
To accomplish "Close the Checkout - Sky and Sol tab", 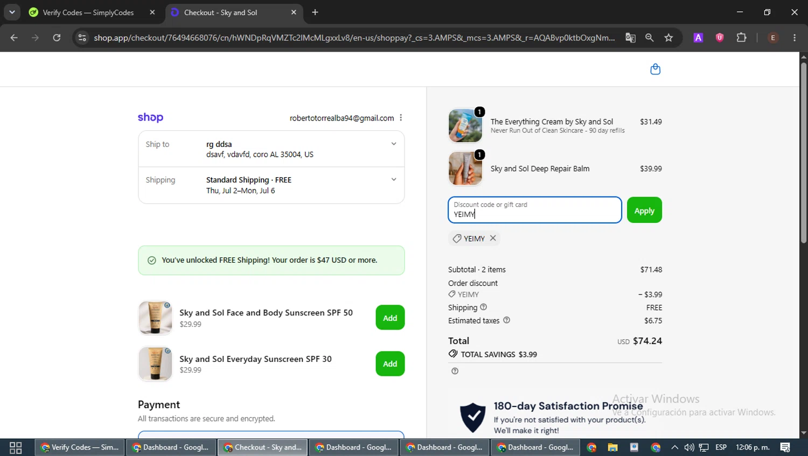I will click(294, 12).
